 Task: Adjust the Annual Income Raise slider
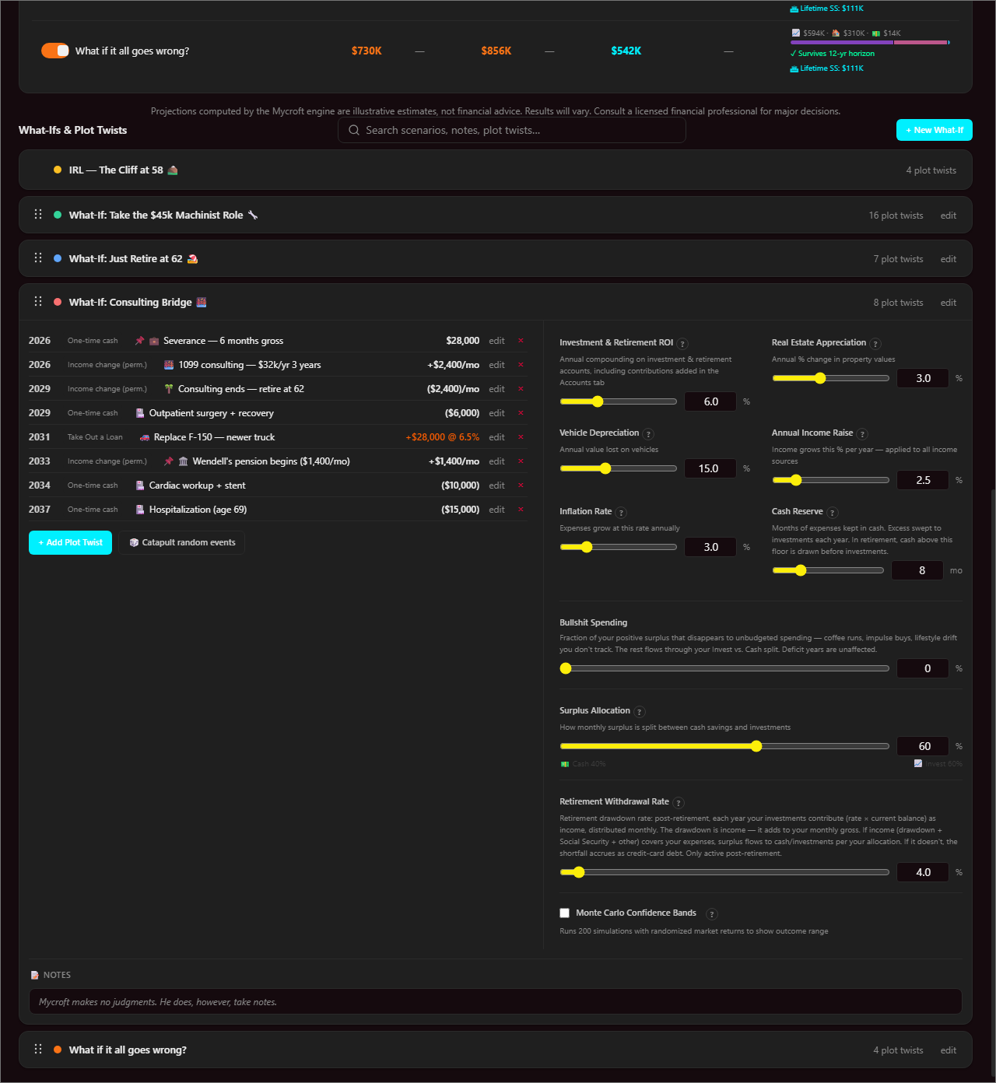pyautogui.click(x=830, y=480)
